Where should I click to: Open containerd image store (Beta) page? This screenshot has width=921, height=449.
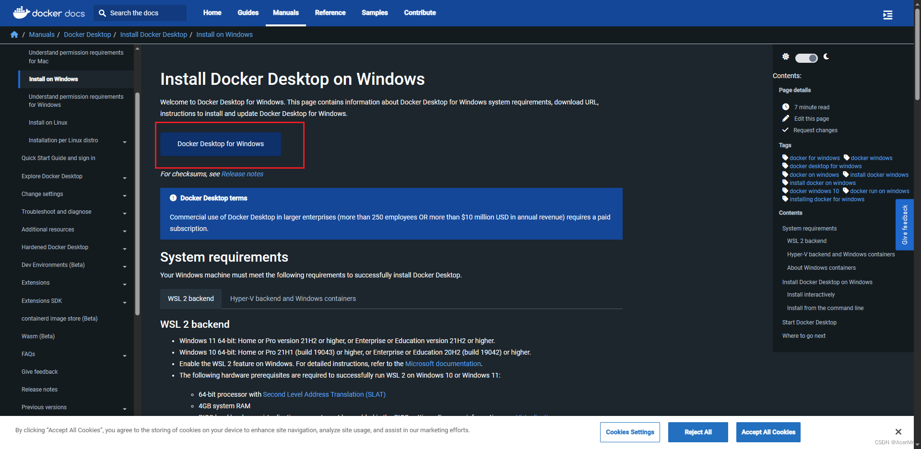59,319
